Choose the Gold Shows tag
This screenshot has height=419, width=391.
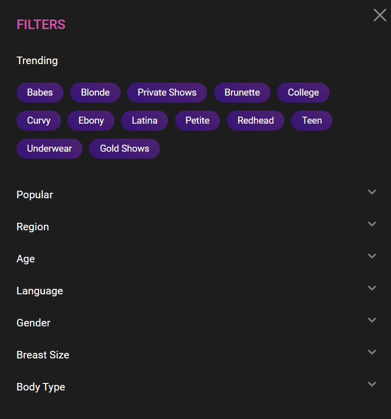click(124, 149)
